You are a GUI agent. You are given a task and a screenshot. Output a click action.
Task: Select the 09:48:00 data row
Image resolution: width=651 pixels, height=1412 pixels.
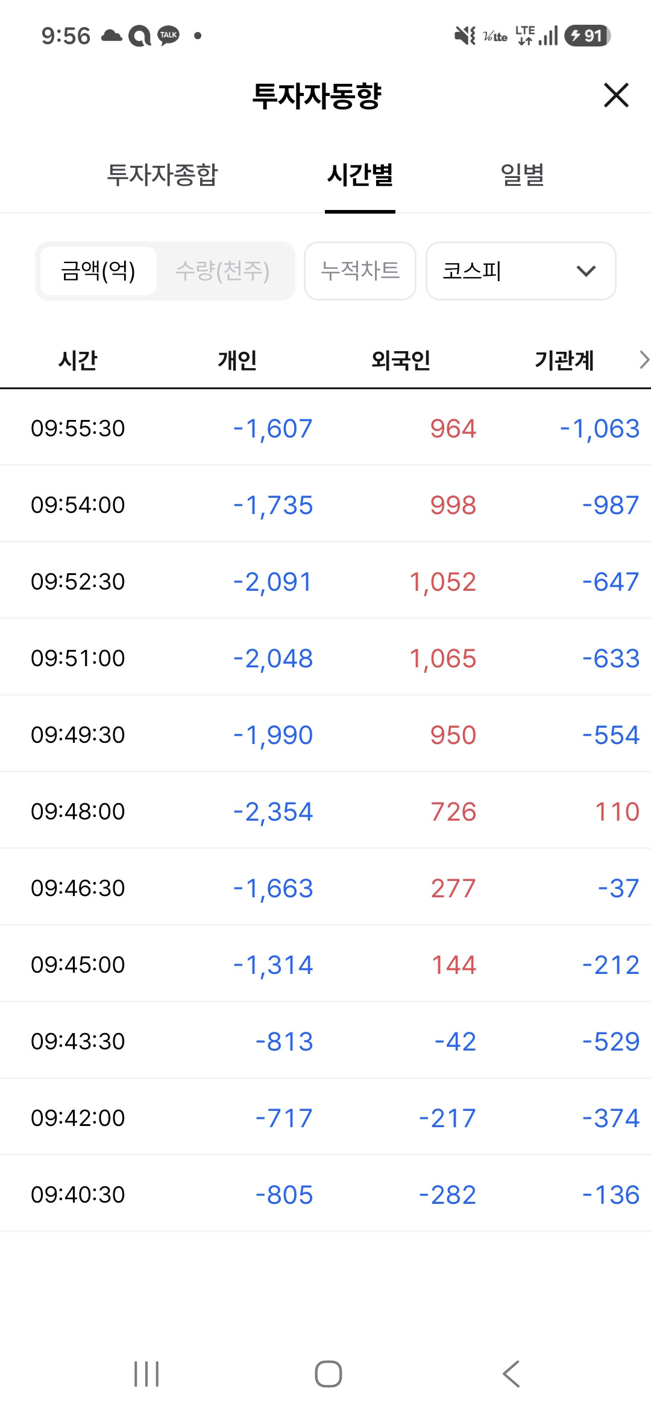tap(325, 811)
